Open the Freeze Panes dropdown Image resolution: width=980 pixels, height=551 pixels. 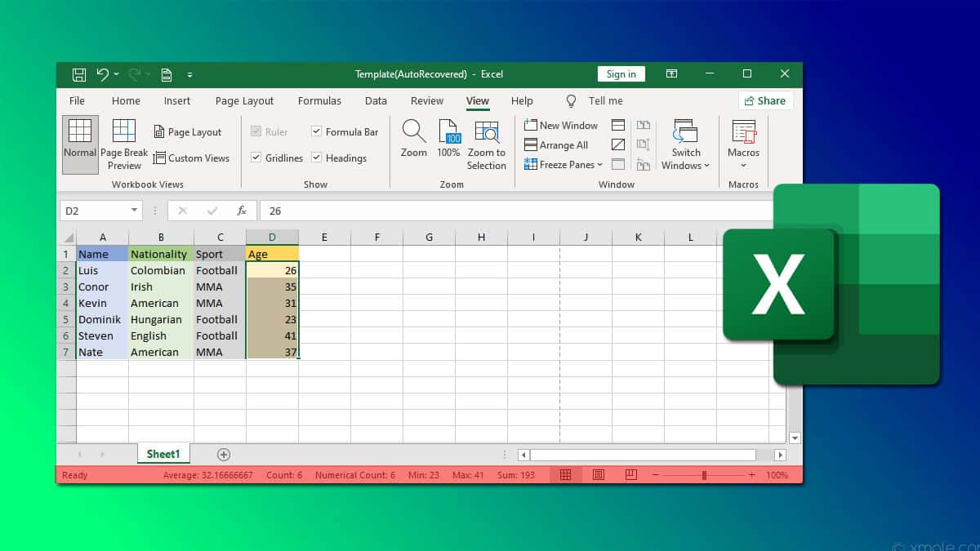[x=565, y=164]
